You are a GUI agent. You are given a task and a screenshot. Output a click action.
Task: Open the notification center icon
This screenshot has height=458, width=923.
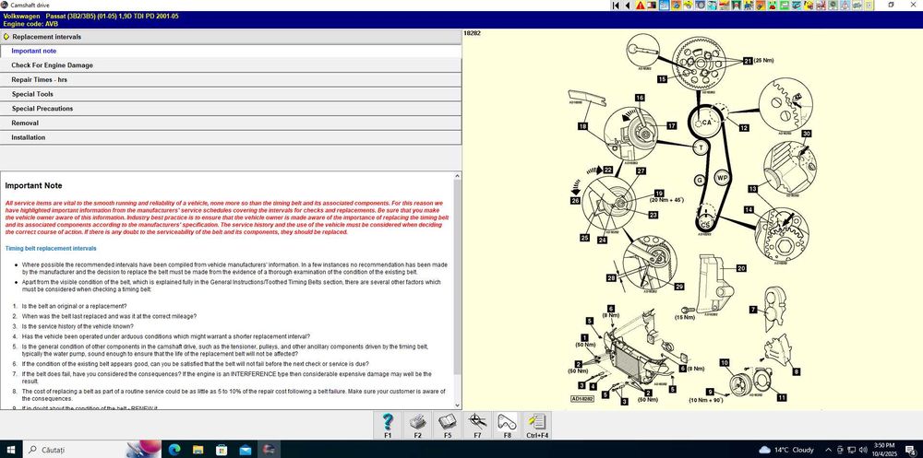click(912, 450)
